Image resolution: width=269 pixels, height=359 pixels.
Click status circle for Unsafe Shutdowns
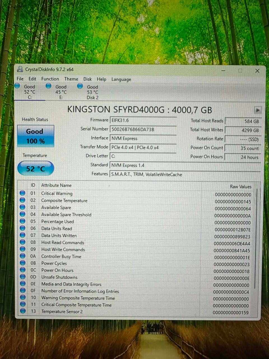(x=22, y=277)
